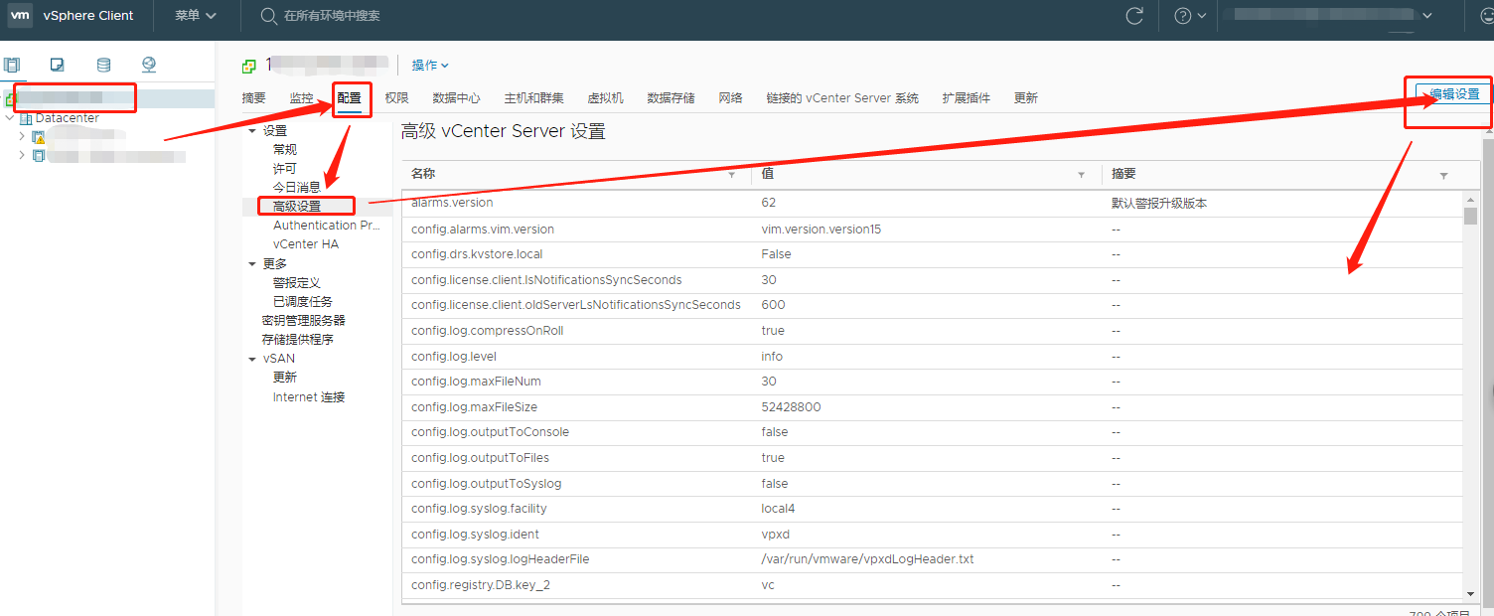Image resolution: width=1494 pixels, height=616 pixels.
Task: Select Datacenter in inventory tree
Action: 68,118
